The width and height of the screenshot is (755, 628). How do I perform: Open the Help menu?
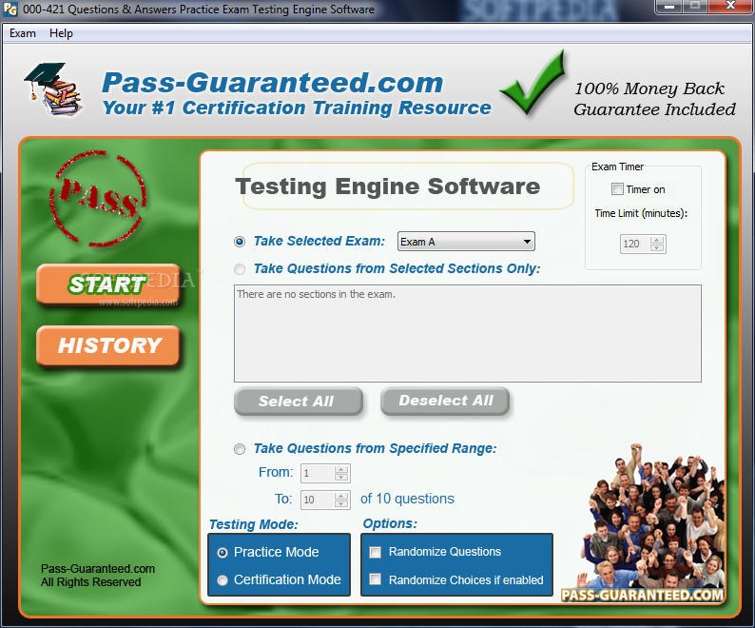tap(61, 33)
